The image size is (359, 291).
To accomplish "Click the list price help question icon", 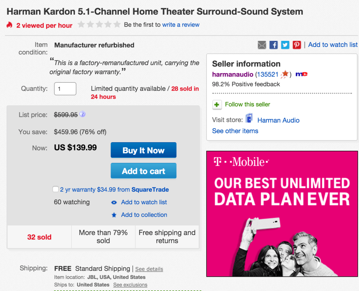I will 83,114.
